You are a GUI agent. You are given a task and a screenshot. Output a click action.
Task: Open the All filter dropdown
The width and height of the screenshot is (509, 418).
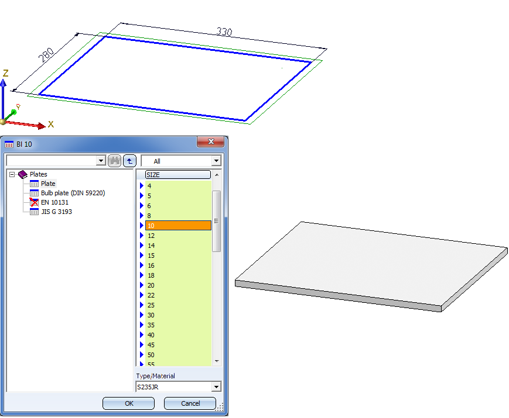tap(216, 161)
